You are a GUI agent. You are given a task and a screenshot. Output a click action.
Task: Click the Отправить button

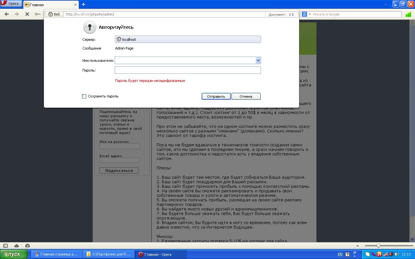[x=216, y=96]
